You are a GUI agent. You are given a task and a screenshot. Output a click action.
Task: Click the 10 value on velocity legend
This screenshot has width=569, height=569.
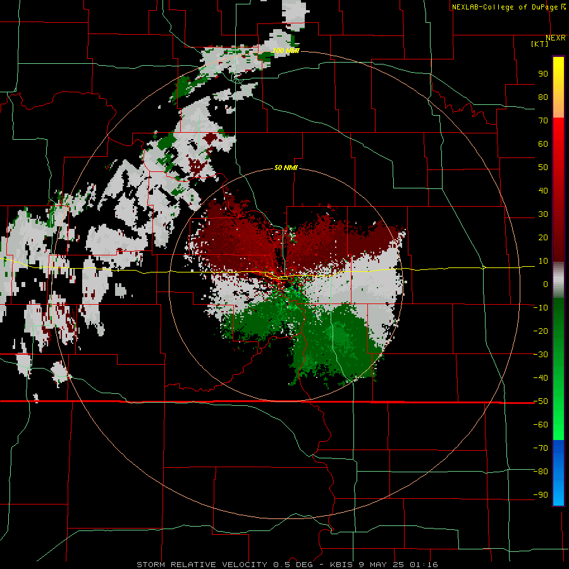(x=543, y=261)
